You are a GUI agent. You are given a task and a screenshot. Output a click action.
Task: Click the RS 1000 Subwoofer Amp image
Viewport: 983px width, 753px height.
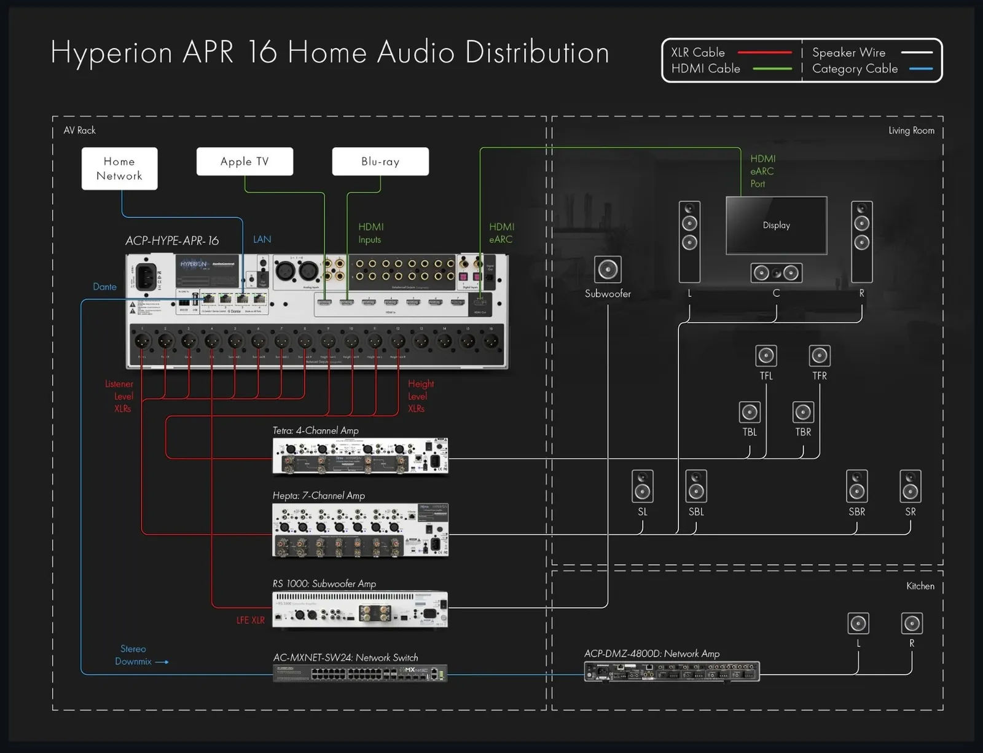point(360,610)
